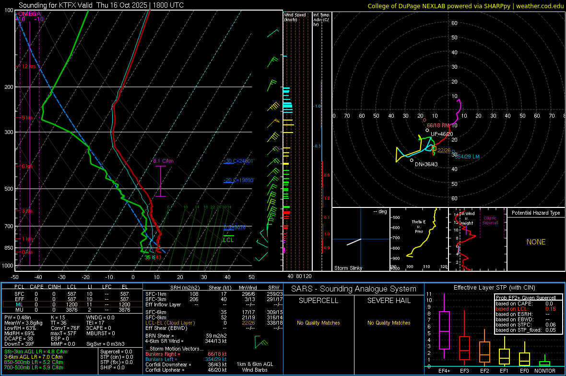This screenshot has width=566, height=376.
Task: Select the 'SFC-6km' kinematics row
Action: click(214, 312)
